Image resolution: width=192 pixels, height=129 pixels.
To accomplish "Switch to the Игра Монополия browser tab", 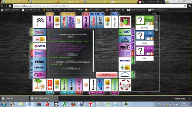I will [151, 2].
